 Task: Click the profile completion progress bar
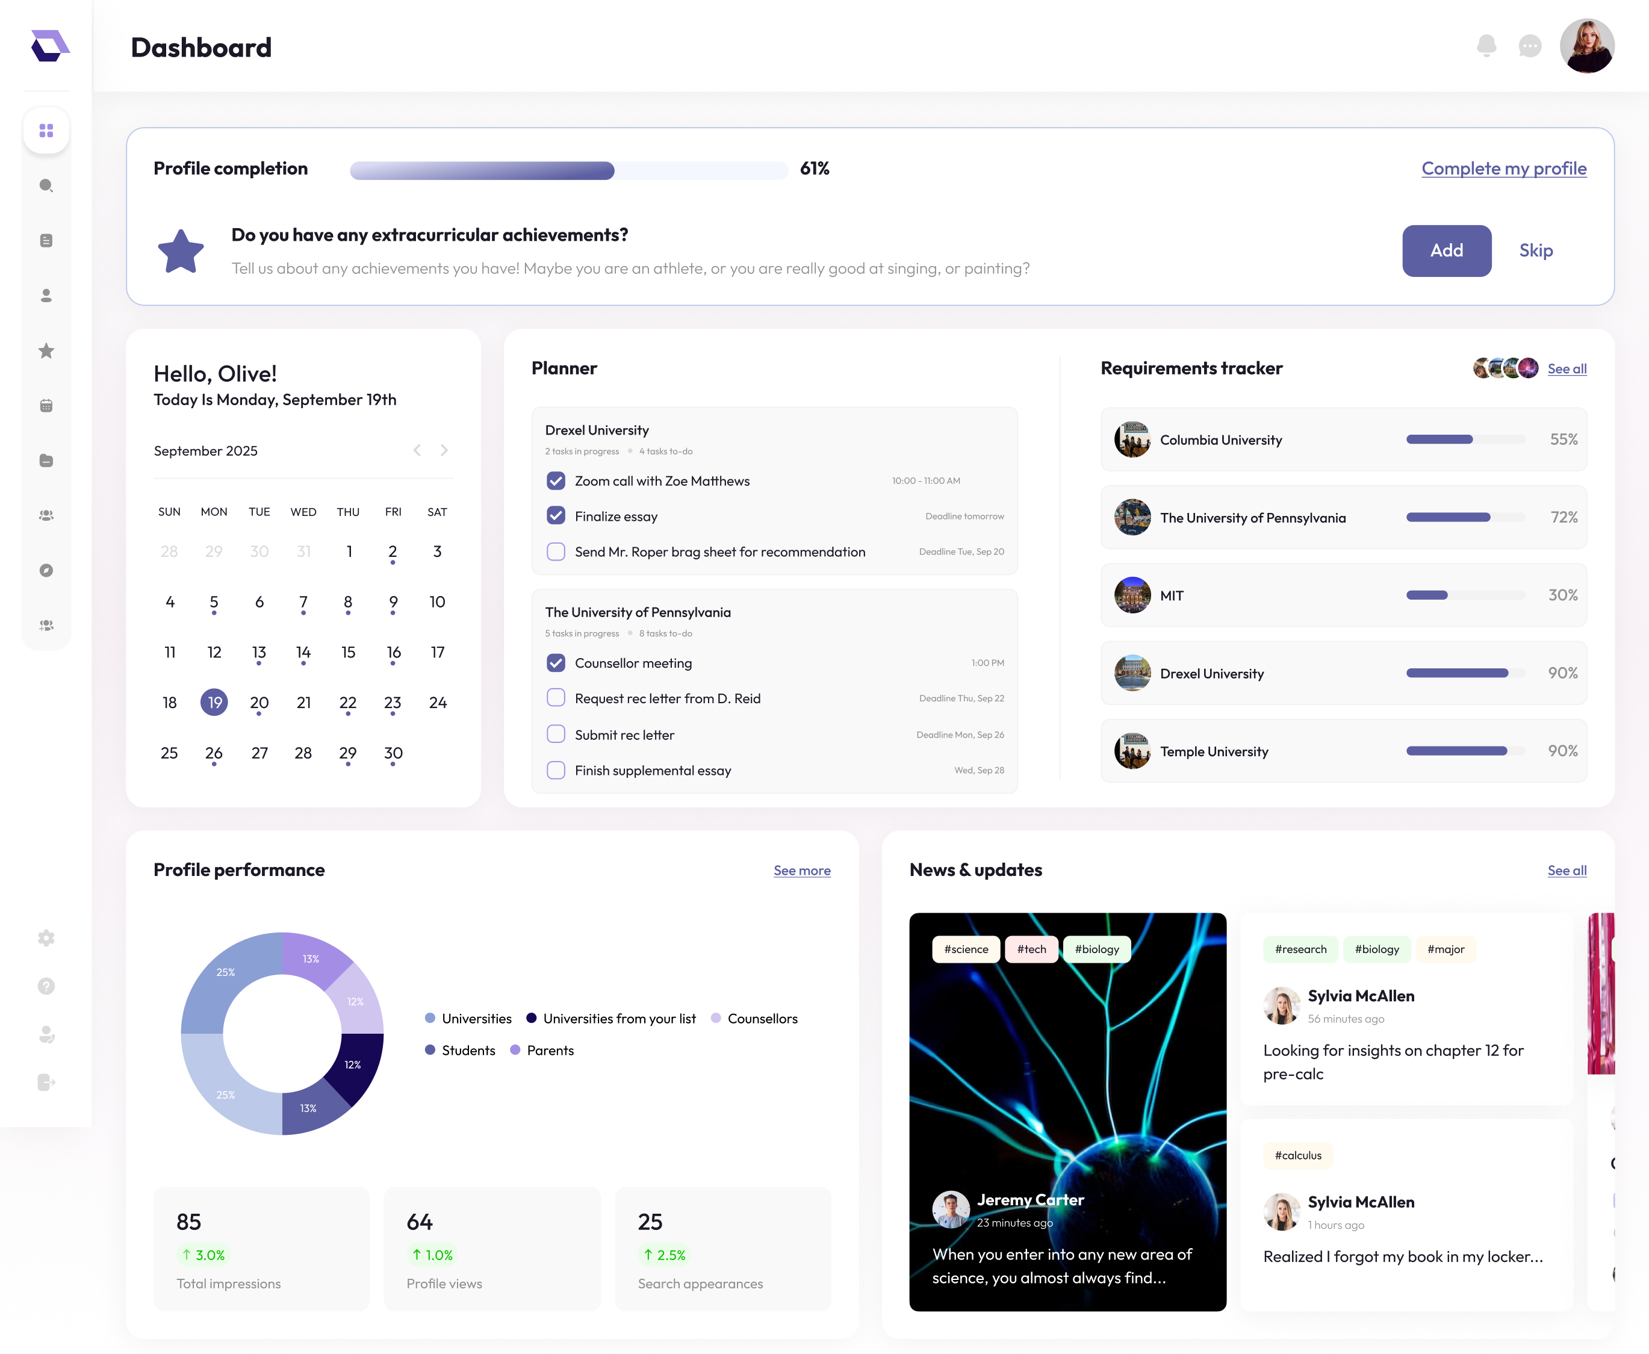coord(569,170)
